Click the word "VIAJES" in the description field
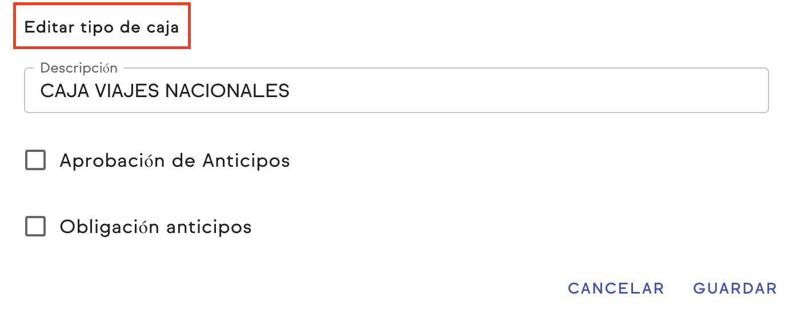The width and height of the screenshot is (793, 313). 126,91
